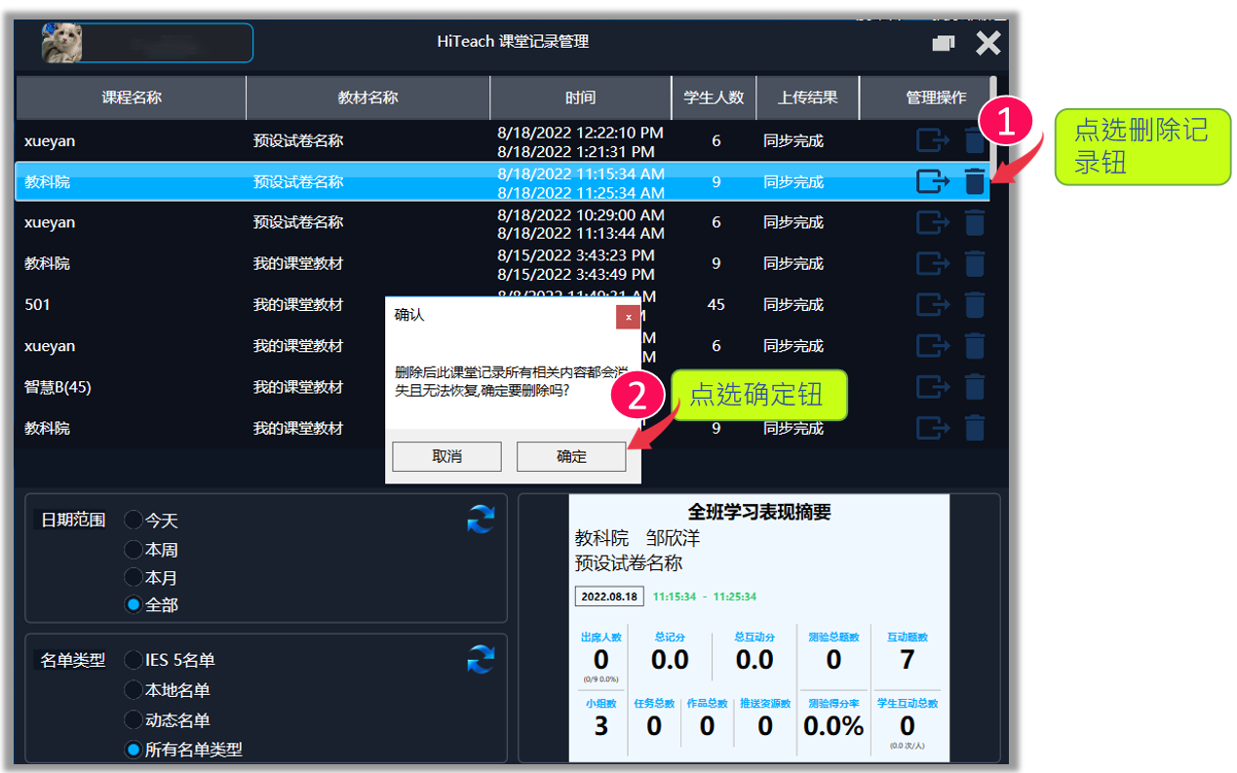This screenshot has width=1237, height=773.
Task: Click the restore window icon in the title bar
Action: pos(943,43)
